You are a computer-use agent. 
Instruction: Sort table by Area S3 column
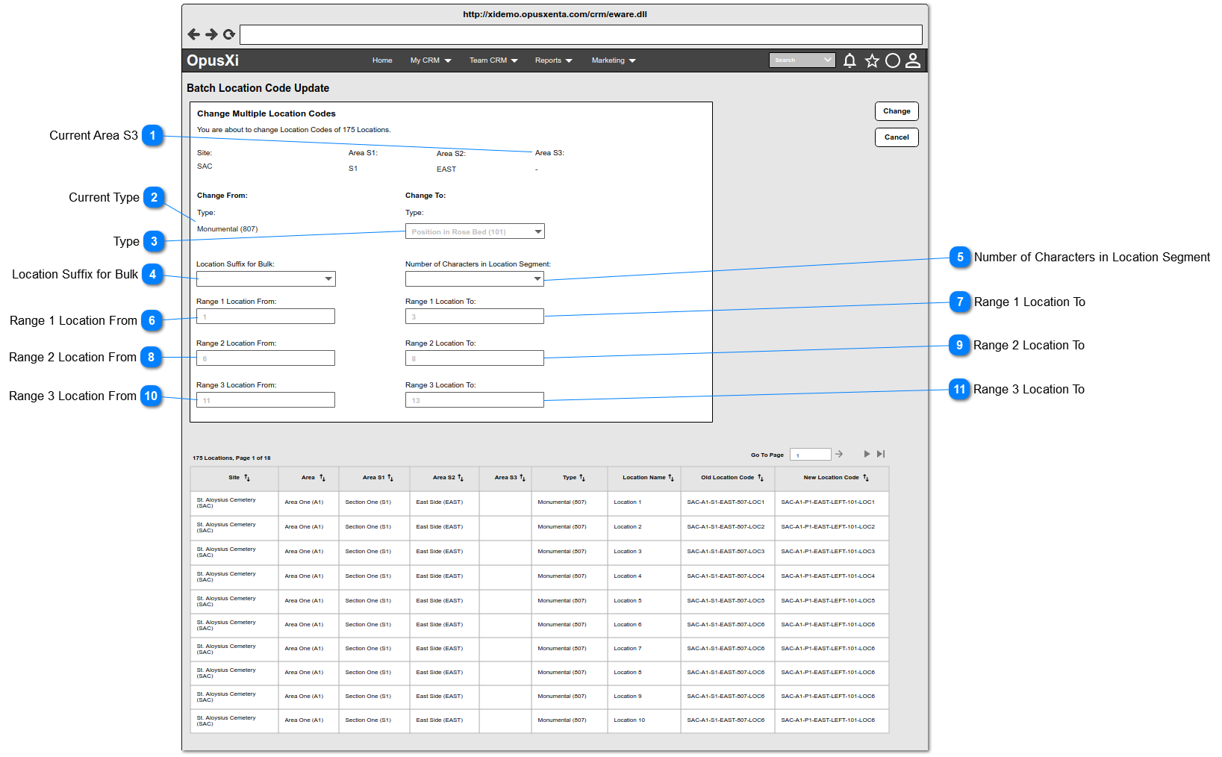523,478
